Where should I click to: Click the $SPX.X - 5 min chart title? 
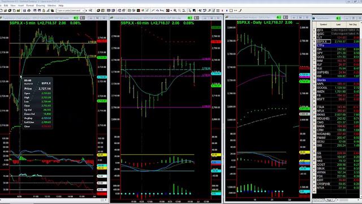23,23
